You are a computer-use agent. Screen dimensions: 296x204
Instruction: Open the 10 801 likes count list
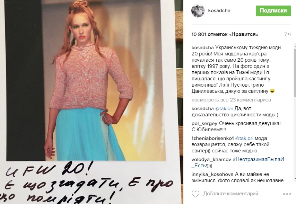click(x=225, y=34)
